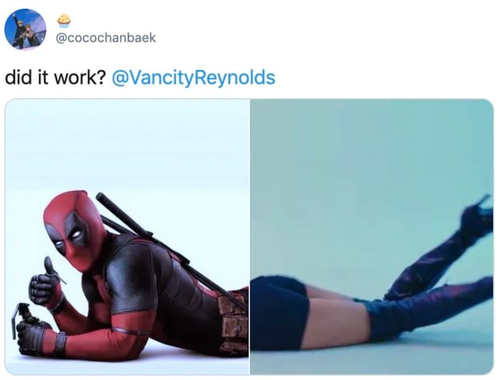Click the black shorts in right image

point(279,313)
